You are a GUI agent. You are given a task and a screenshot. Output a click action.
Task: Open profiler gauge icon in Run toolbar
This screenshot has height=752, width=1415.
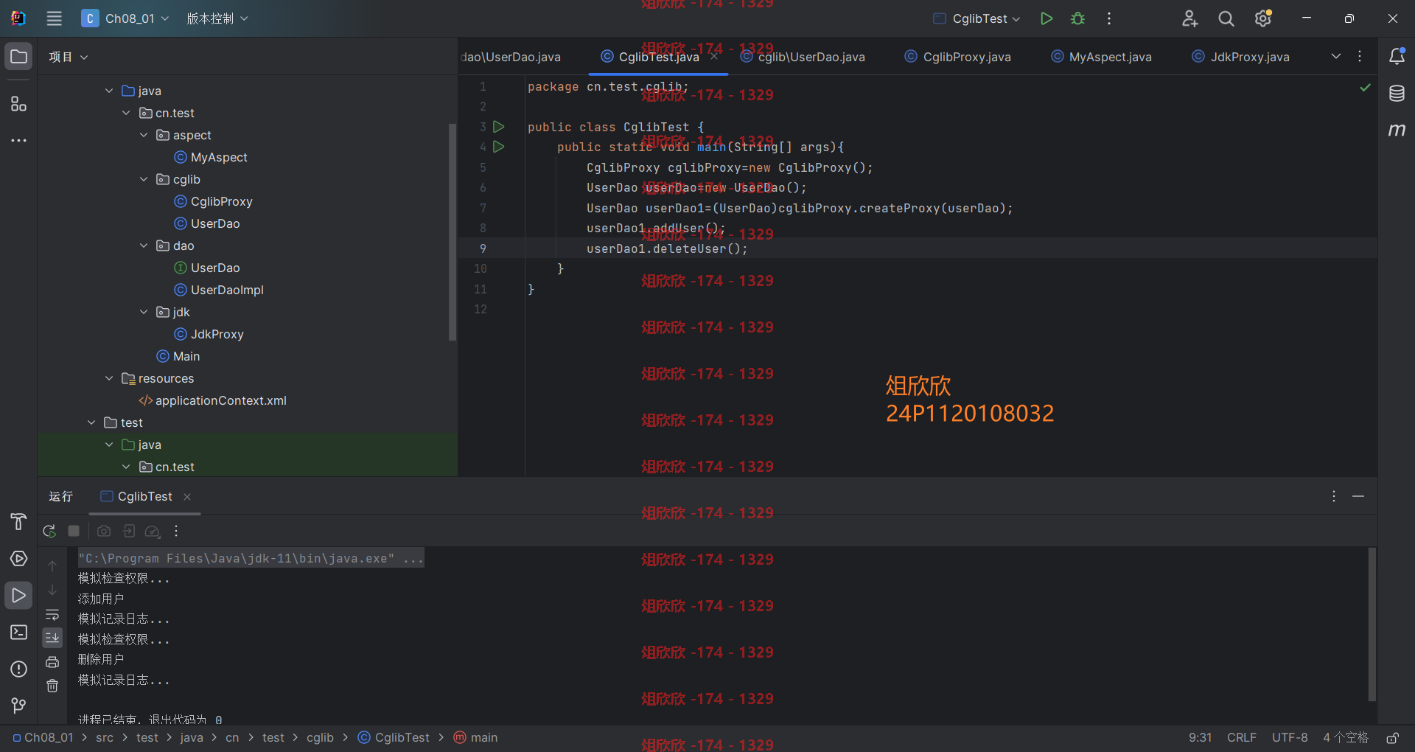[153, 531]
